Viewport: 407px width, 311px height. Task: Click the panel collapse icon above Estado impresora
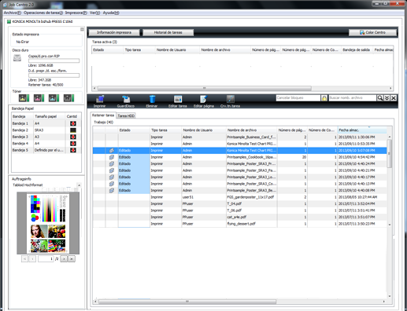[x=82, y=29]
